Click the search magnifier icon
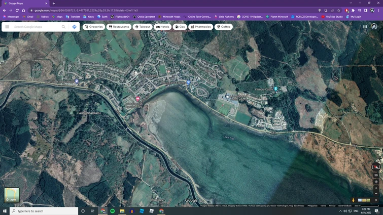The height and width of the screenshot is (215, 383). pyautogui.click(x=63, y=27)
